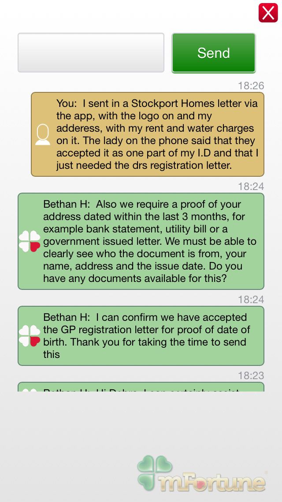
Task: Close the chat with the red X
Action: 268,13
